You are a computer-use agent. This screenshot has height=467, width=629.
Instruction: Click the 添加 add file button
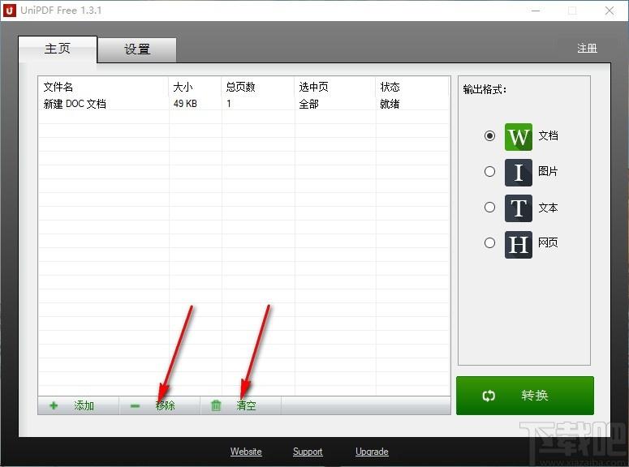(78, 405)
